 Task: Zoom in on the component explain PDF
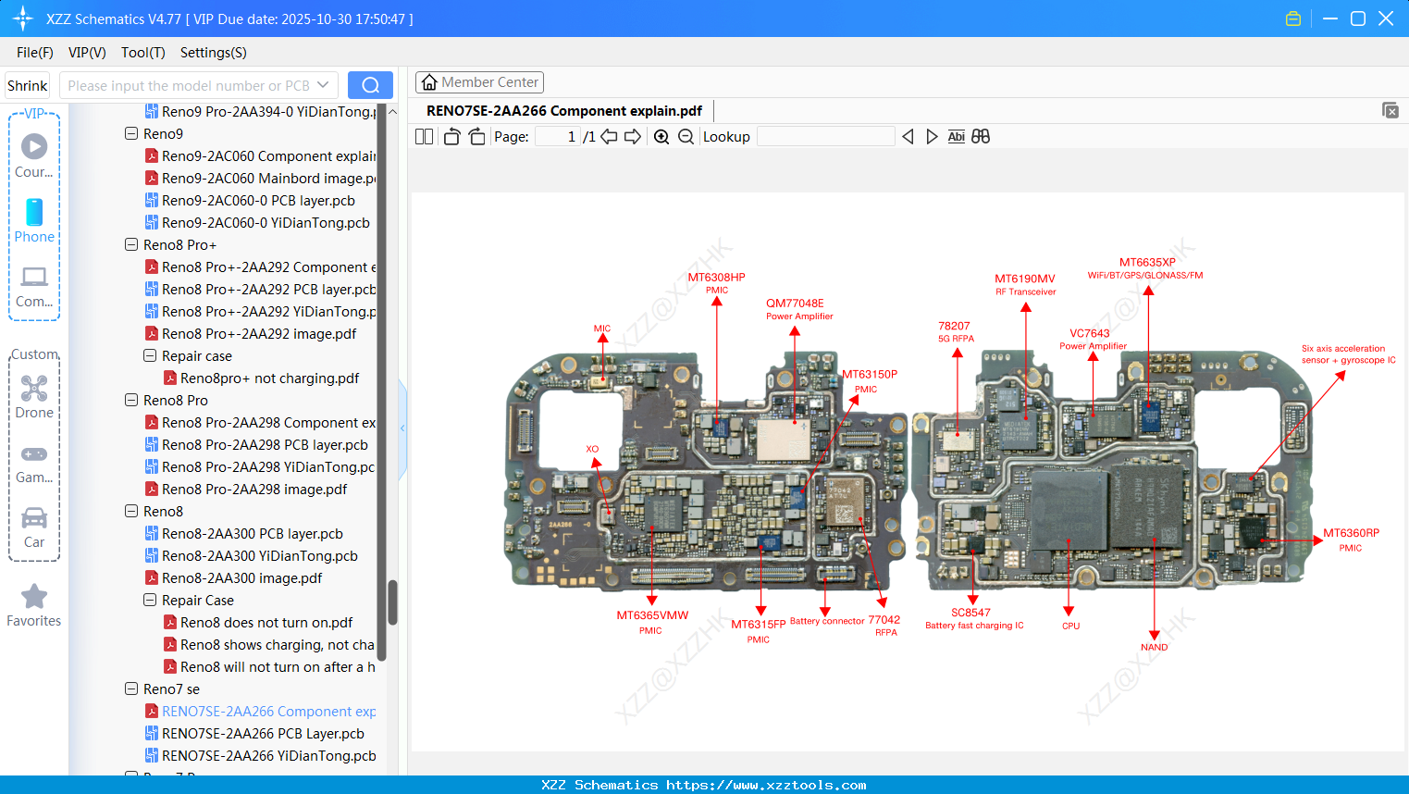(661, 136)
